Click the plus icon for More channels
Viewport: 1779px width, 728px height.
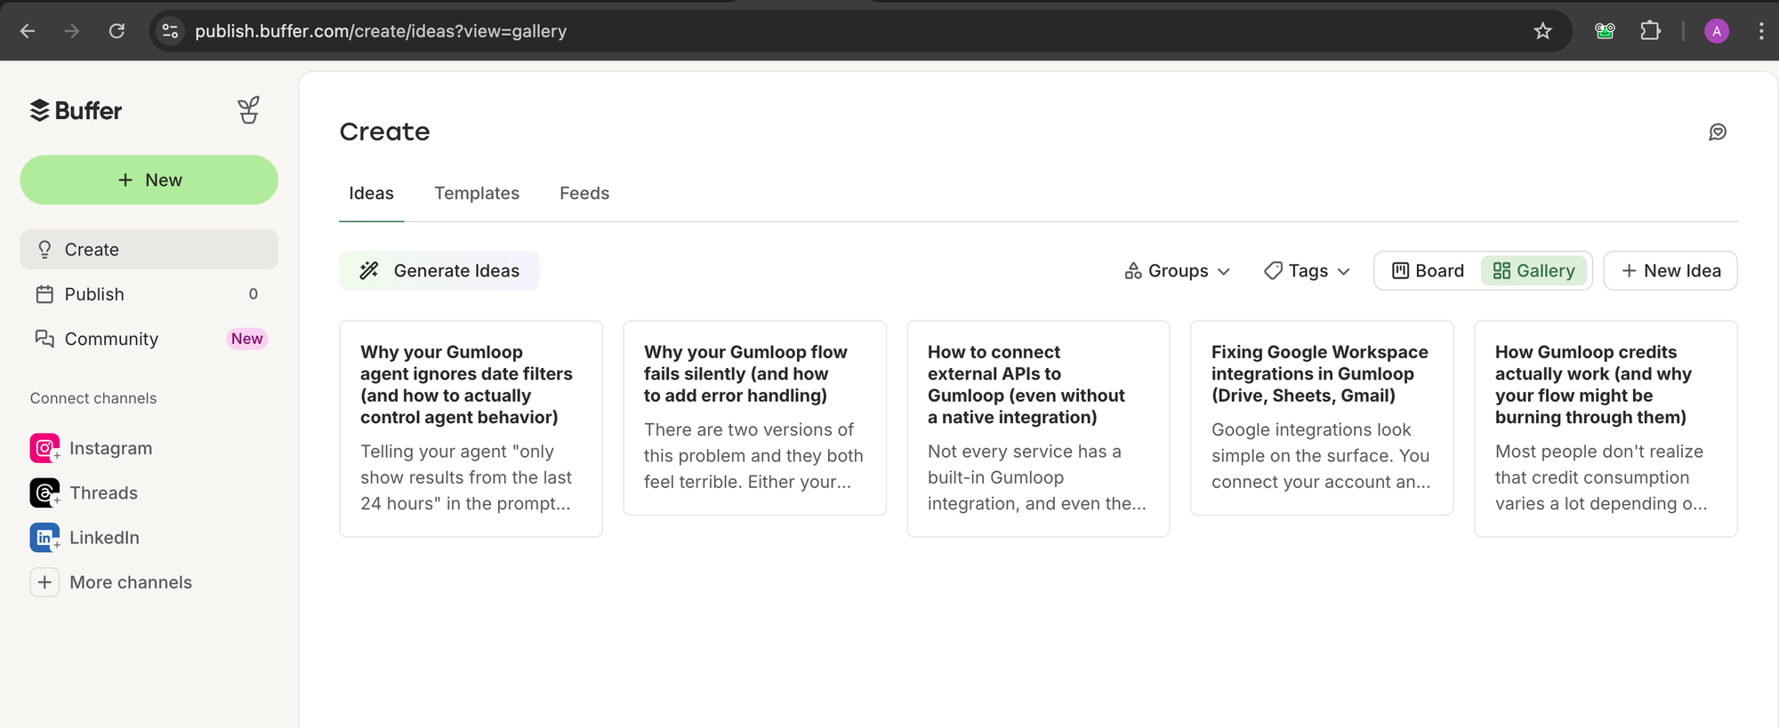(x=44, y=582)
